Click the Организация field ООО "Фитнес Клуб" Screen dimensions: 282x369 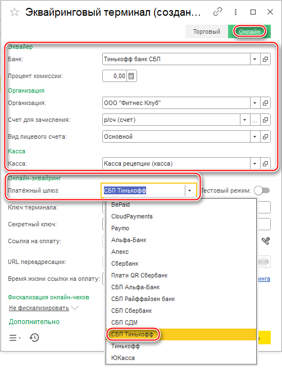click(x=176, y=103)
